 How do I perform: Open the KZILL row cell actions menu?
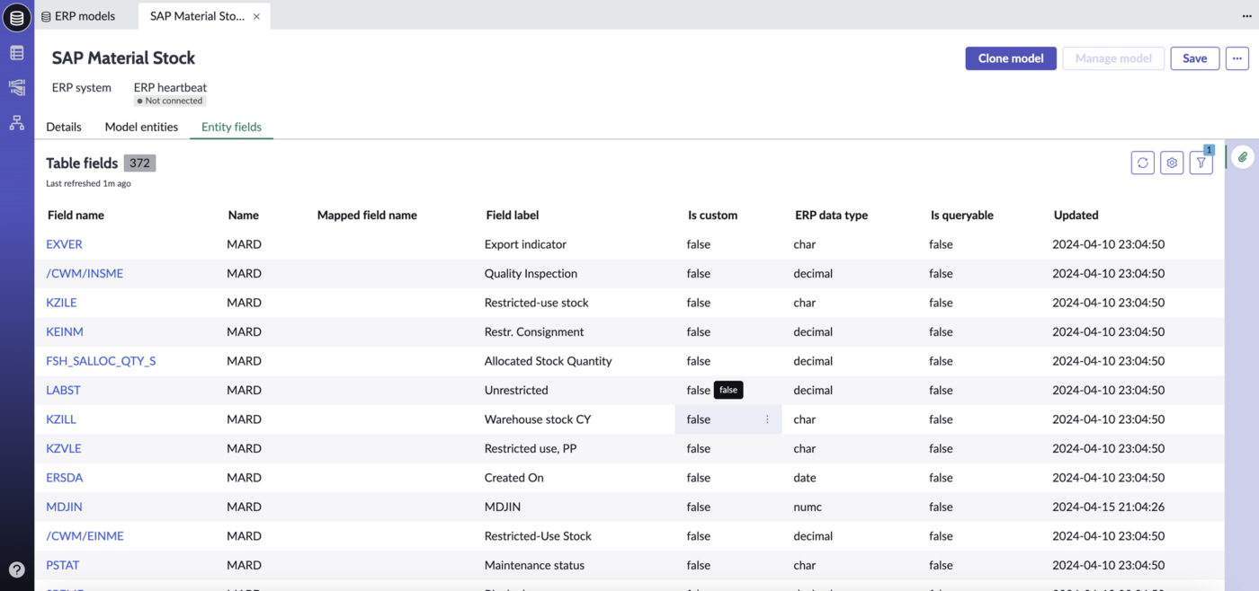(x=767, y=419)
